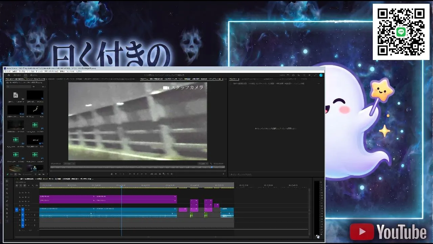Select the Rectangle shape tool
This screenshot has height=244, width=433.
click(7, 205)
